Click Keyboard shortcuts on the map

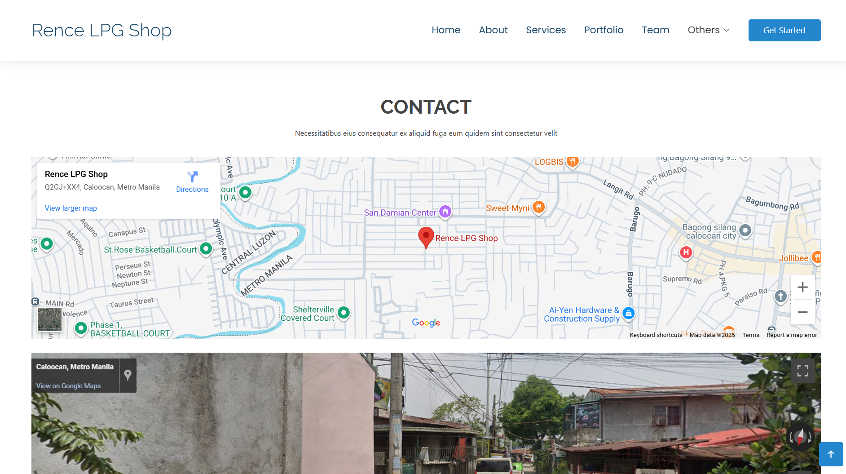(x=656, y=335)
